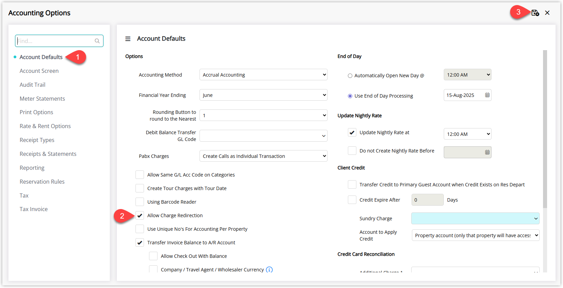
Task: Open Debit Balance Transfer GL Code dropdown
Action: point(264,136)
